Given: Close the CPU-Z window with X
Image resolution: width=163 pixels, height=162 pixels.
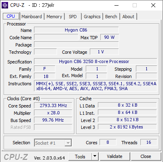Looking at the screenshot, I should [153, 5].
